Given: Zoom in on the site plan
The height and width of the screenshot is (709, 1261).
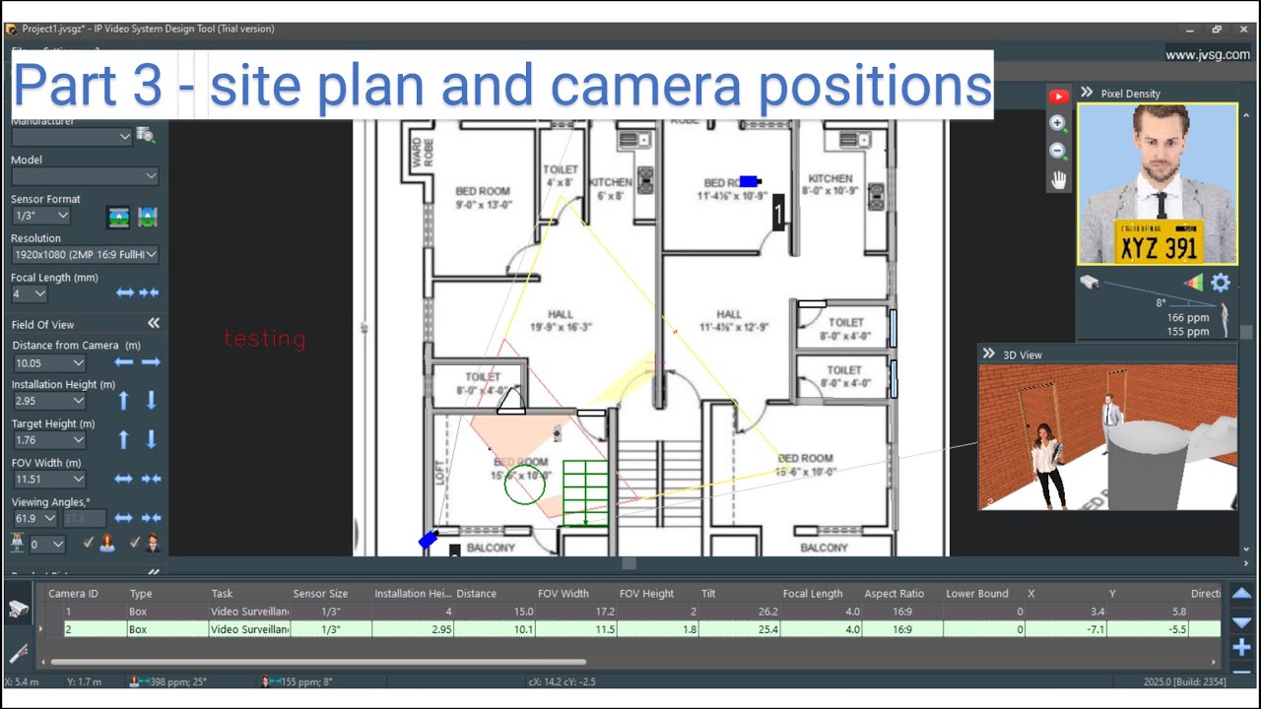Looking at the screenshot, I should coord(1058,123).
